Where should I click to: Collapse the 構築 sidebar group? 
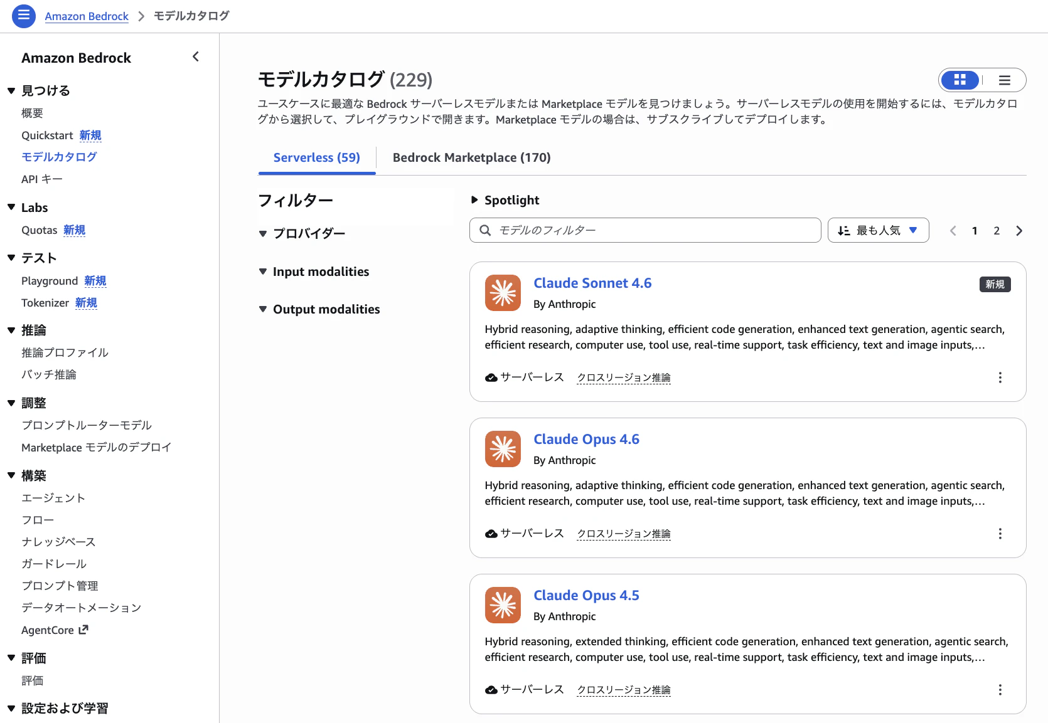(11, 475)
